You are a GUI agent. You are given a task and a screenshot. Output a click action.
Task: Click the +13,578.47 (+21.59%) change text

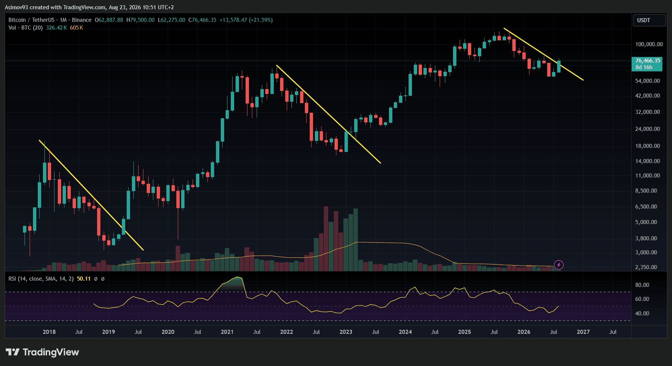click(x=246, y=20)
